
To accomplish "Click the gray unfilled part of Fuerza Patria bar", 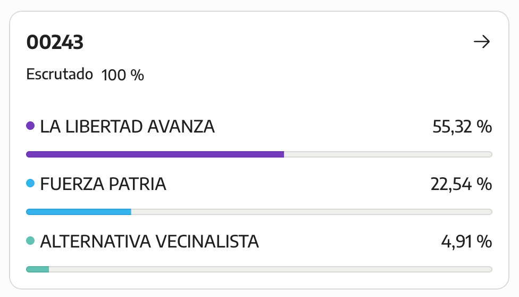I will pos(312,212).
